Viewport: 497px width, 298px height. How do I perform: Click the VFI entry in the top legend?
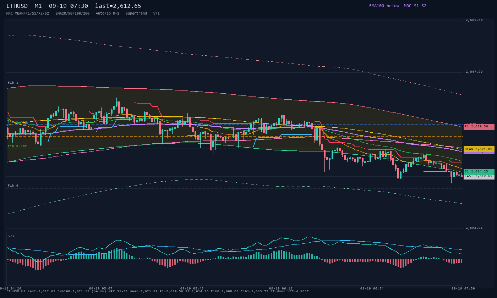click(157, 13)
